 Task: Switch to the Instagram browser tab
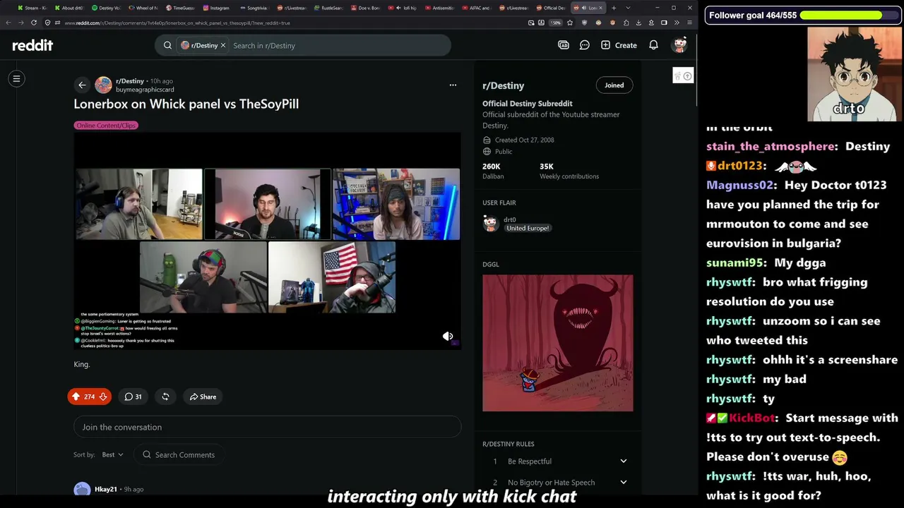[x=216, y=8]
